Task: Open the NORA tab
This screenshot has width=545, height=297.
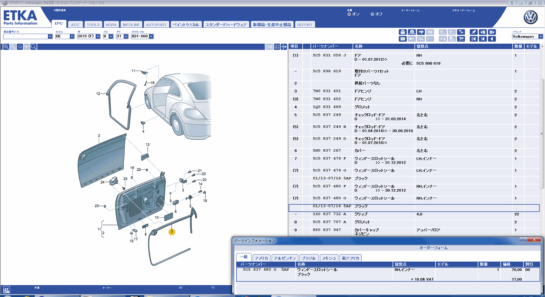Action: click(x=111, y=25)
